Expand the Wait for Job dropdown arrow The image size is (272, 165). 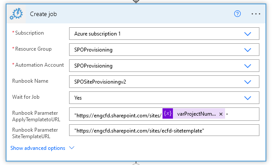248,98
